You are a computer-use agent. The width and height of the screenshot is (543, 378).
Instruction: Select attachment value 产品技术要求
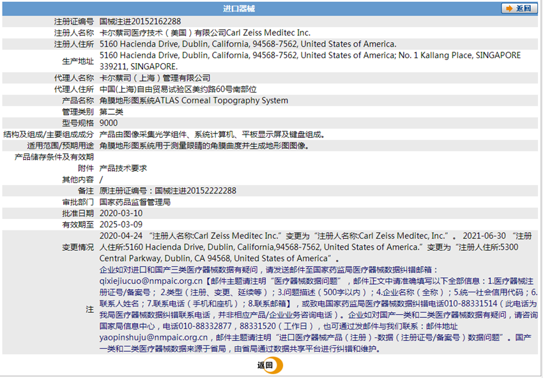pyautogui.click(x=123, y=168)
